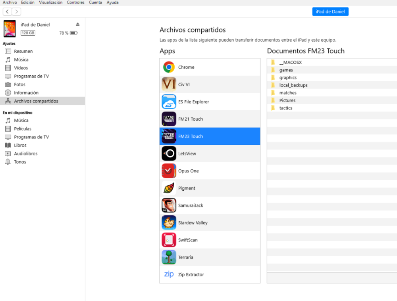Open Películas on the device

point(42,129)
